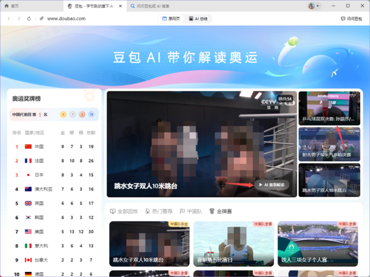Select the 全部回放 filter tab
This screenshot has height=277, width=370.
click(124, 211)
